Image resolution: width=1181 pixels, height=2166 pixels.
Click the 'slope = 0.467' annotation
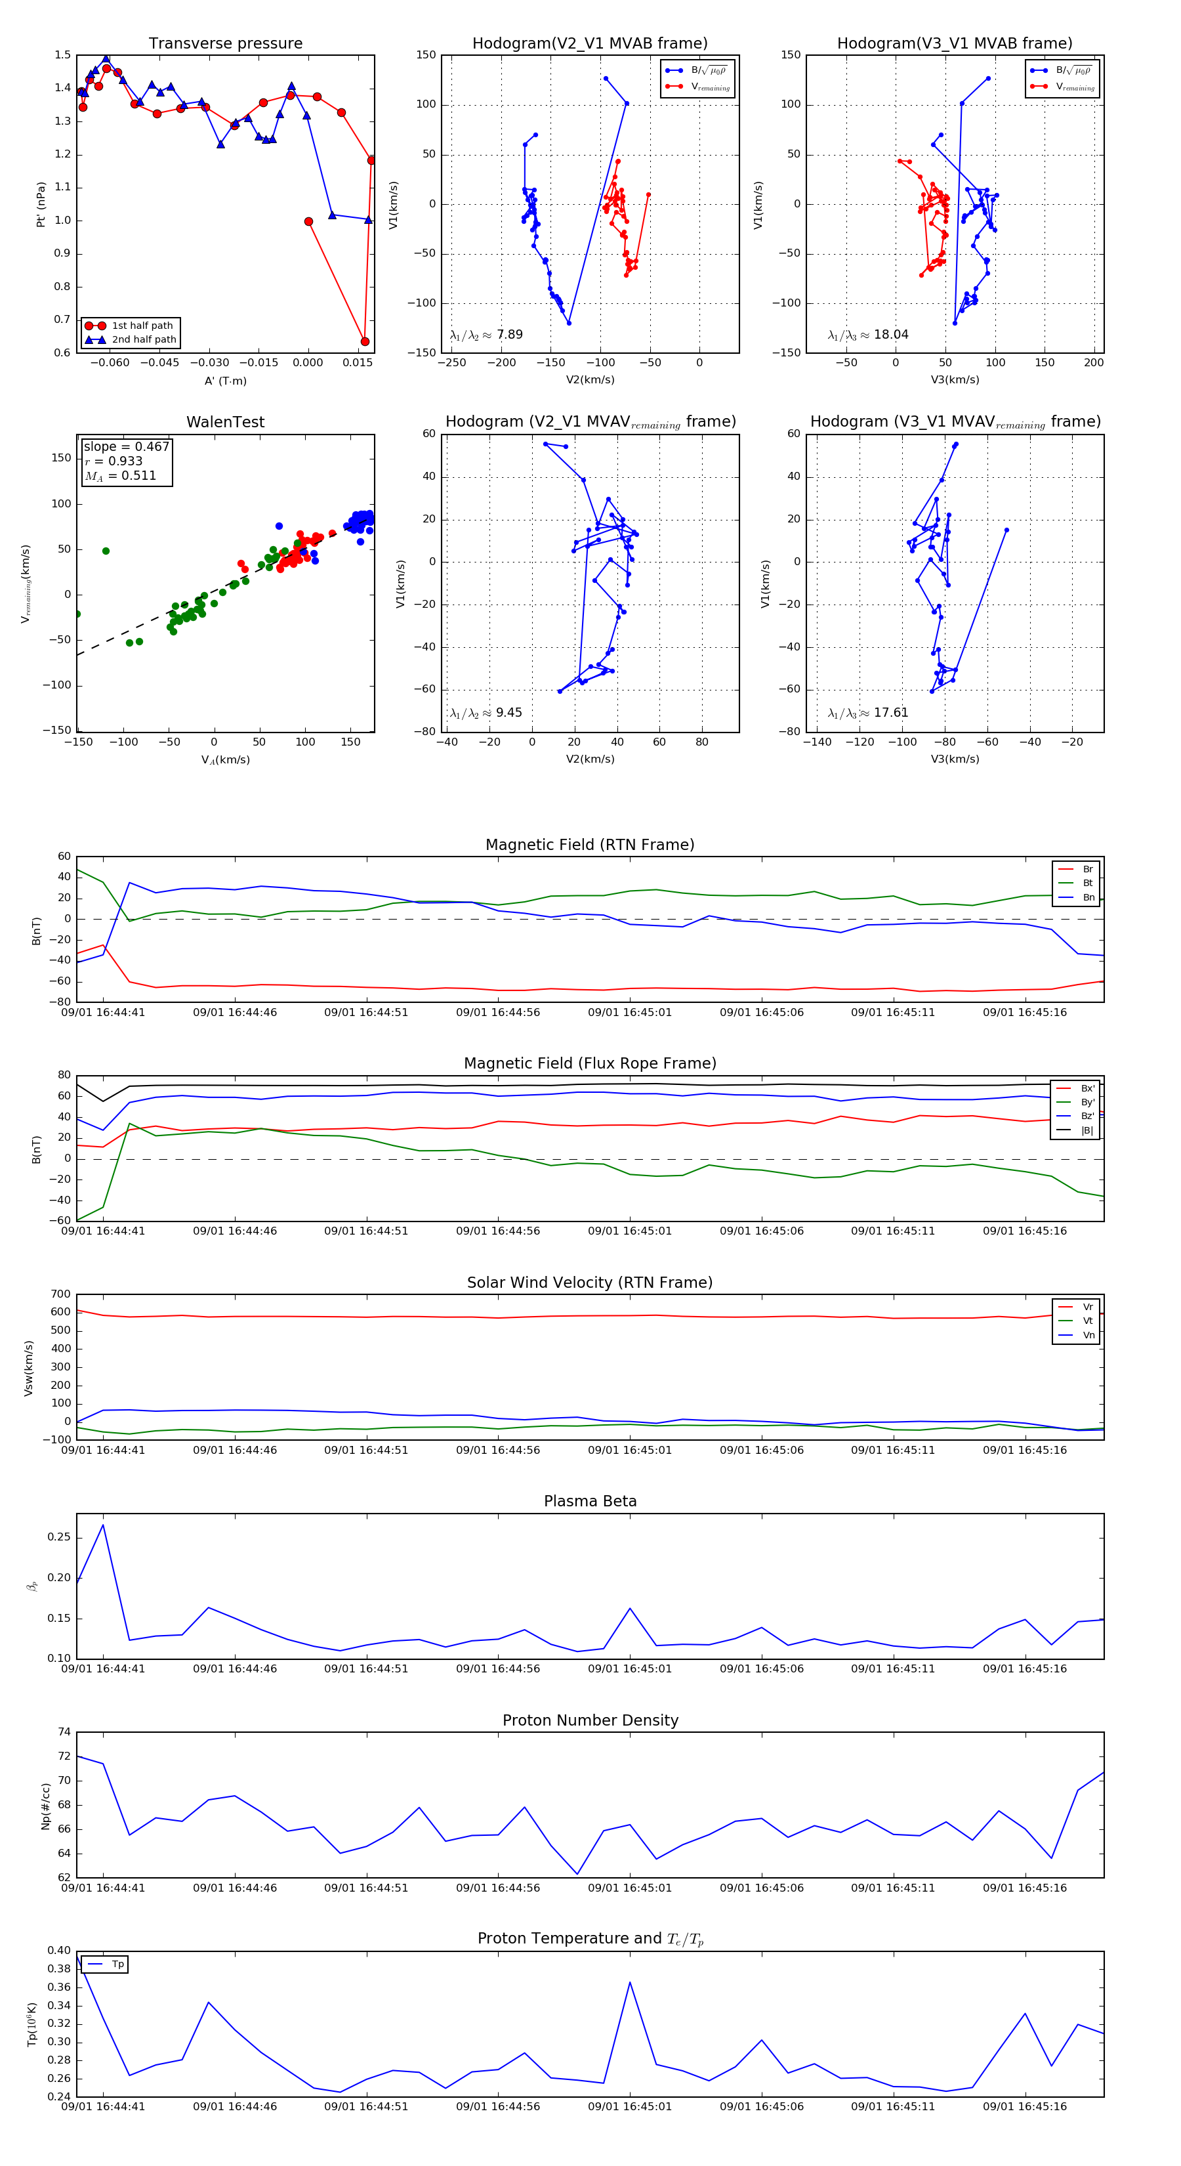[x=126, y=446]
